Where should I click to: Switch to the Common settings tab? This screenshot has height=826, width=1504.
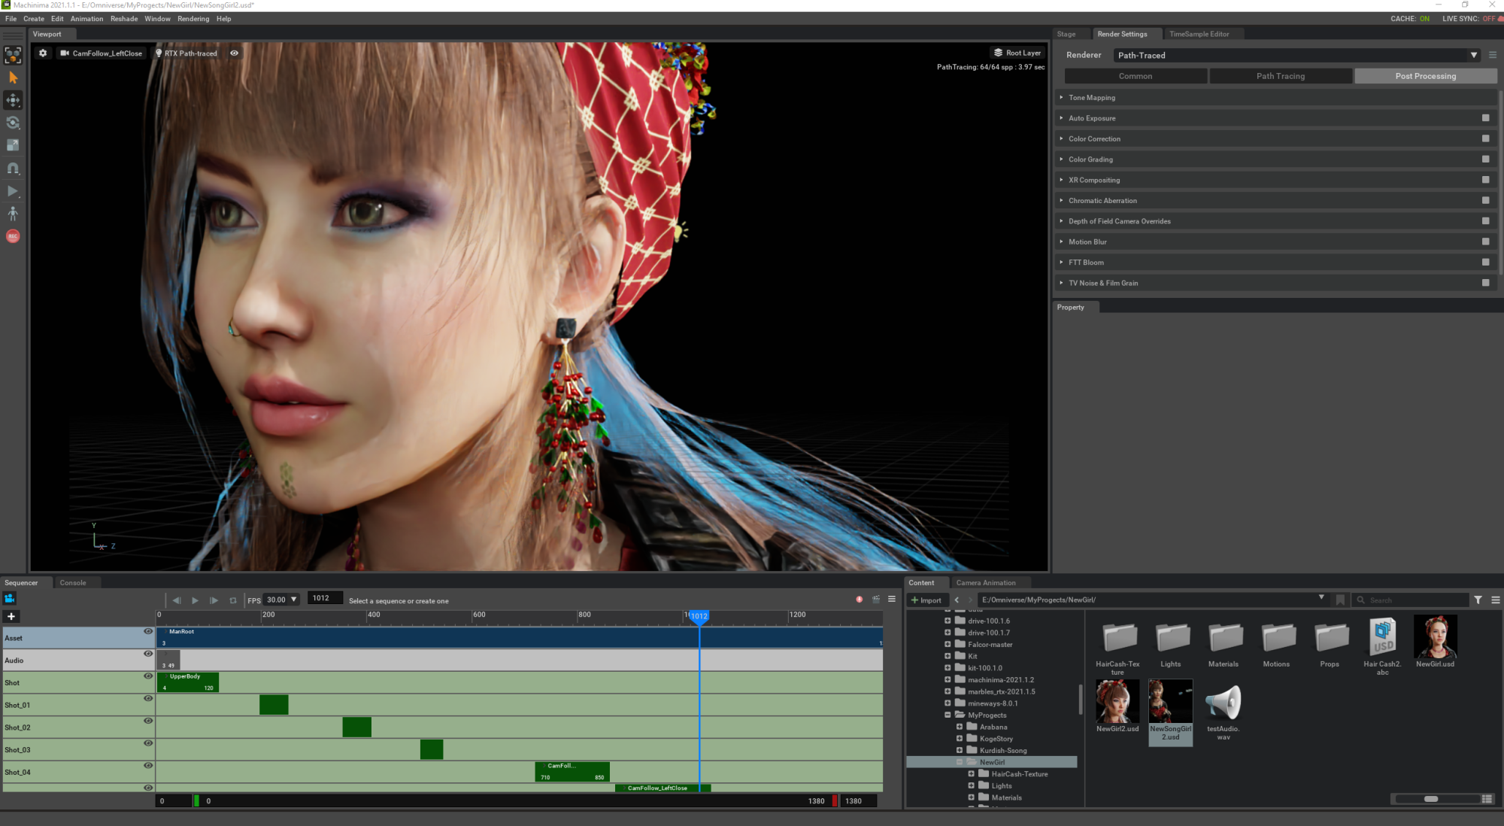pyautogui.click(x=1136, y=76)
